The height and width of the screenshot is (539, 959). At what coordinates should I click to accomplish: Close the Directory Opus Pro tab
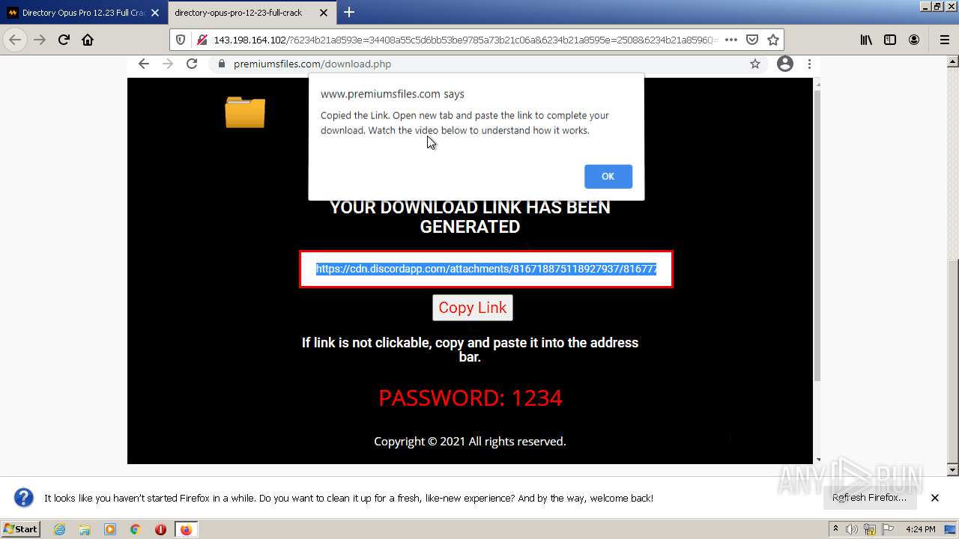point(154,13)
